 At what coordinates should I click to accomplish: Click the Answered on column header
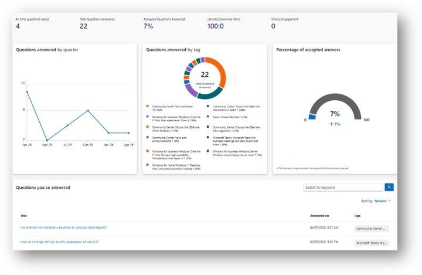(x=319, y=216)
